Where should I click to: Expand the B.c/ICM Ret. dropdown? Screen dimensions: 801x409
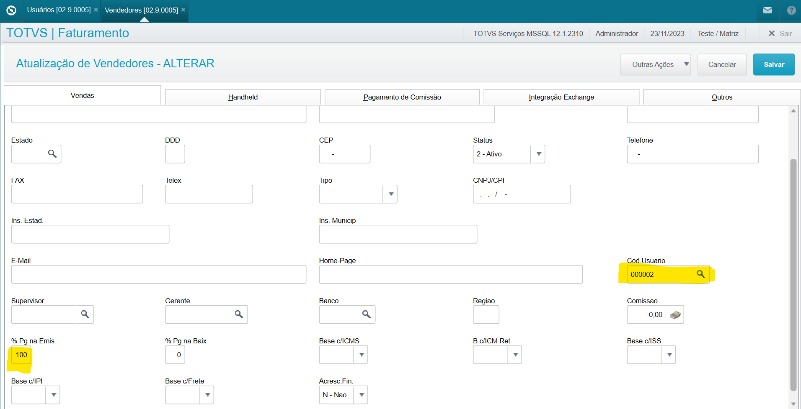coord(515,355)
